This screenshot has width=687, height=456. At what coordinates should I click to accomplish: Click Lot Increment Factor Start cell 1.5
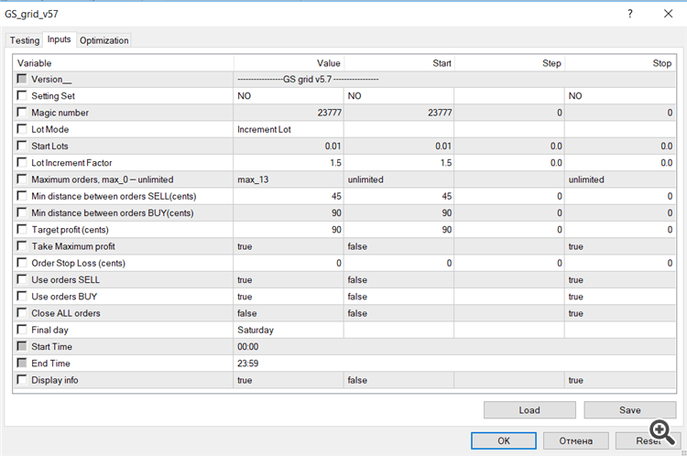click(x=398, y=162)
